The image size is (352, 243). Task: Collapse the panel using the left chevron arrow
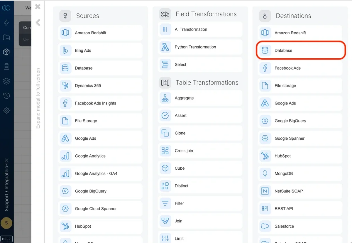click(38, 23)
